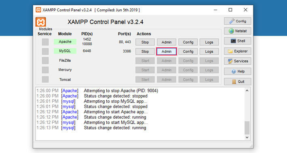Launch the Shell terminal button
The height and width of the screenshot is (153, 287).
coord(237,41)
